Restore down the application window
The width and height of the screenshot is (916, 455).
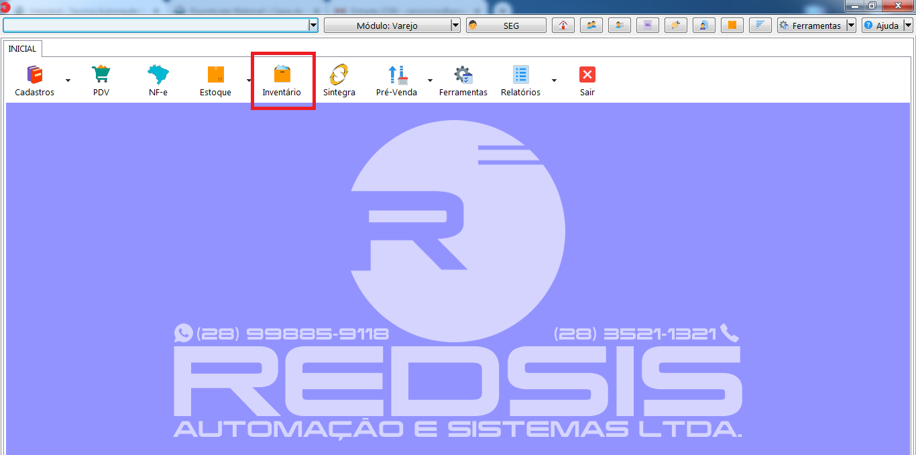872,5
